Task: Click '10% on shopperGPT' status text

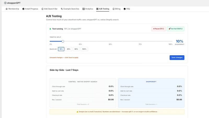Action: [73, 29]
